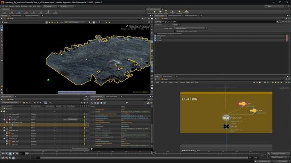Toggle the first input operator enable box
291x163 pixels.
(156, 36)
